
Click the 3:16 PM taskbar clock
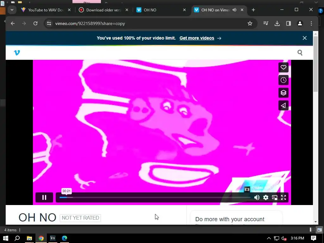[297, 238]
